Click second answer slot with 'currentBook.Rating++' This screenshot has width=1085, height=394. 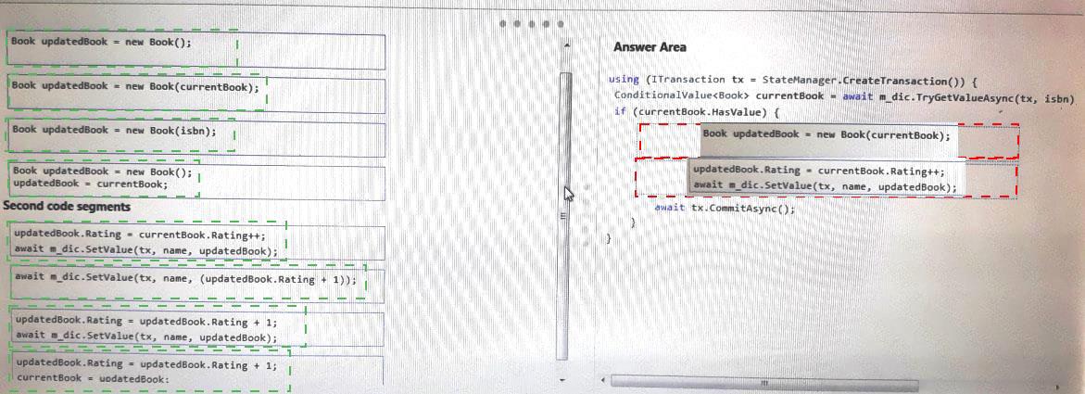pos(826,178)
